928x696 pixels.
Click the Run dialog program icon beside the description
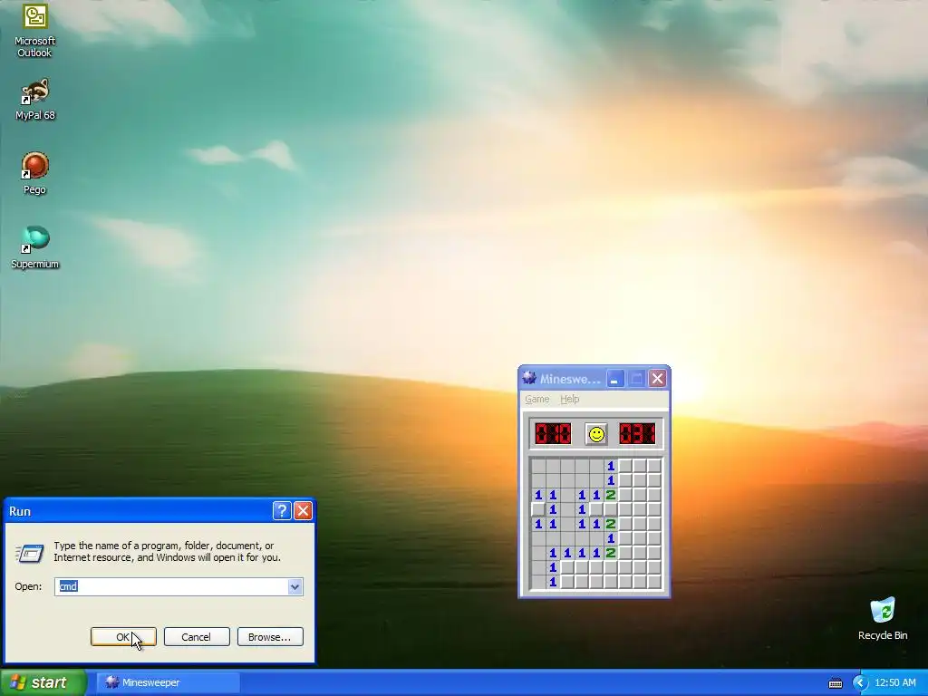[29, 554]
